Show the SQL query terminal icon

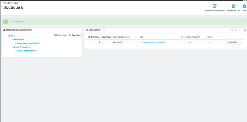tap(240, 30)
